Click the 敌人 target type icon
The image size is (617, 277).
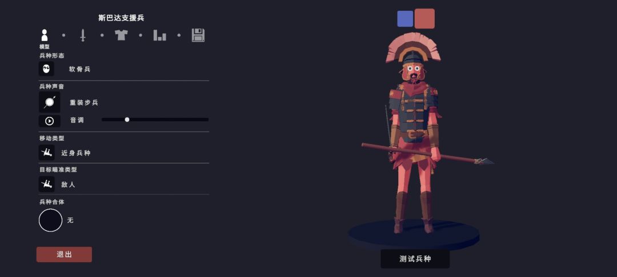pos(46,184)
